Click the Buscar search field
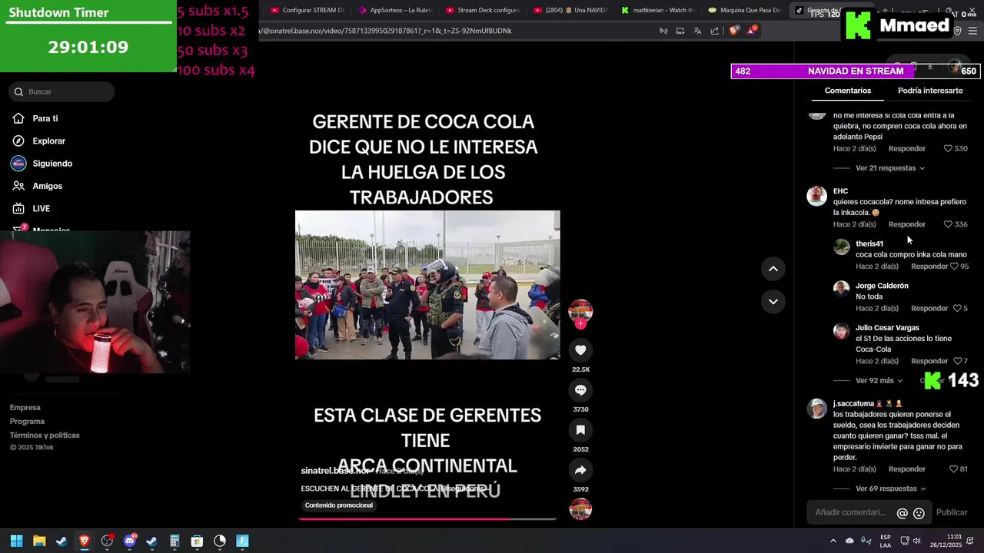The image size is (984, 553). click(x=61, y=91)
